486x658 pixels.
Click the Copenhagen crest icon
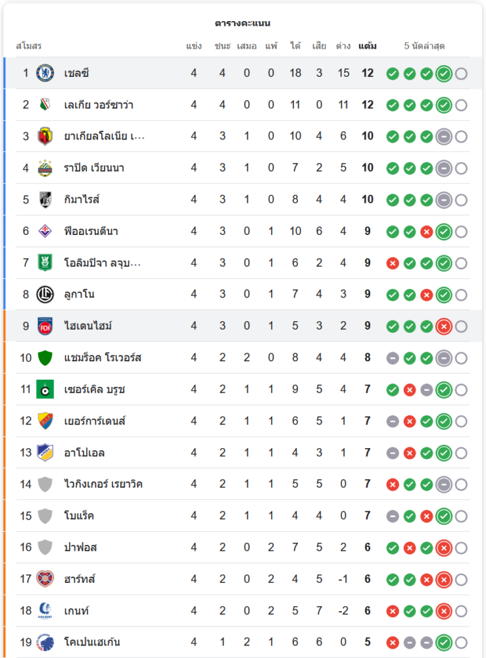(x=45, y=642)
